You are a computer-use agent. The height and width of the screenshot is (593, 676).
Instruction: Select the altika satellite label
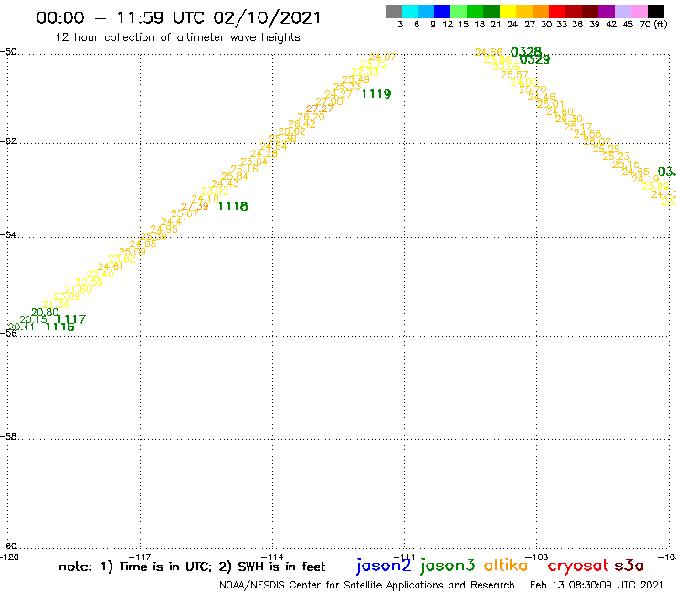(506, 565)
